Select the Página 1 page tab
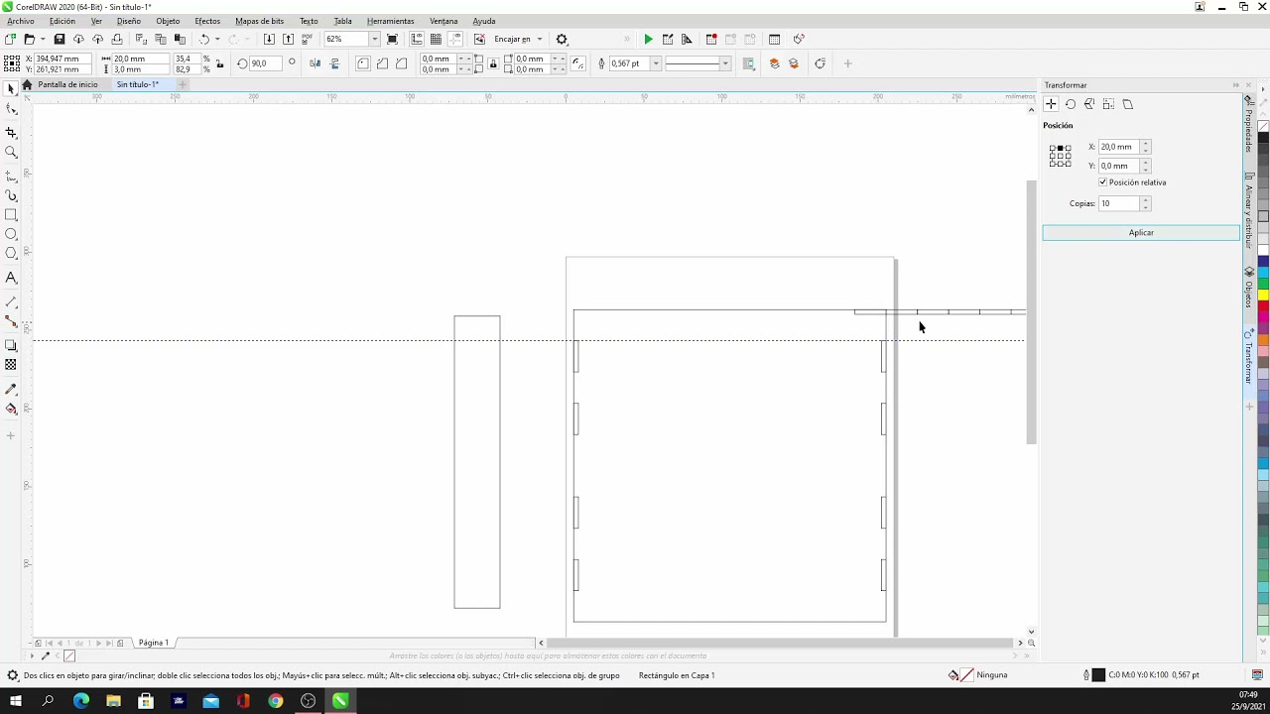Viewport: 1270px width, 714px height. click(x=153, y=643)
